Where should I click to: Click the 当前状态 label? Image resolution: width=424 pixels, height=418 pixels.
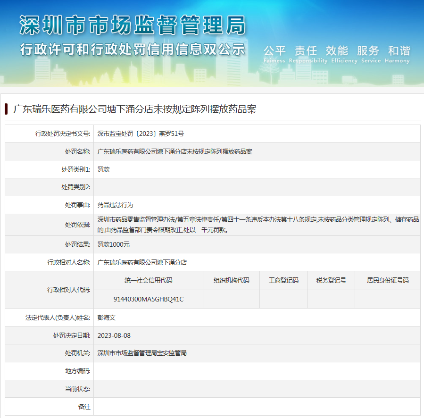pos(78,389)
